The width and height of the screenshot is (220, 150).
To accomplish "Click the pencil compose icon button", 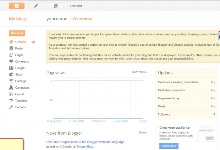I will [x=36, y=6].
